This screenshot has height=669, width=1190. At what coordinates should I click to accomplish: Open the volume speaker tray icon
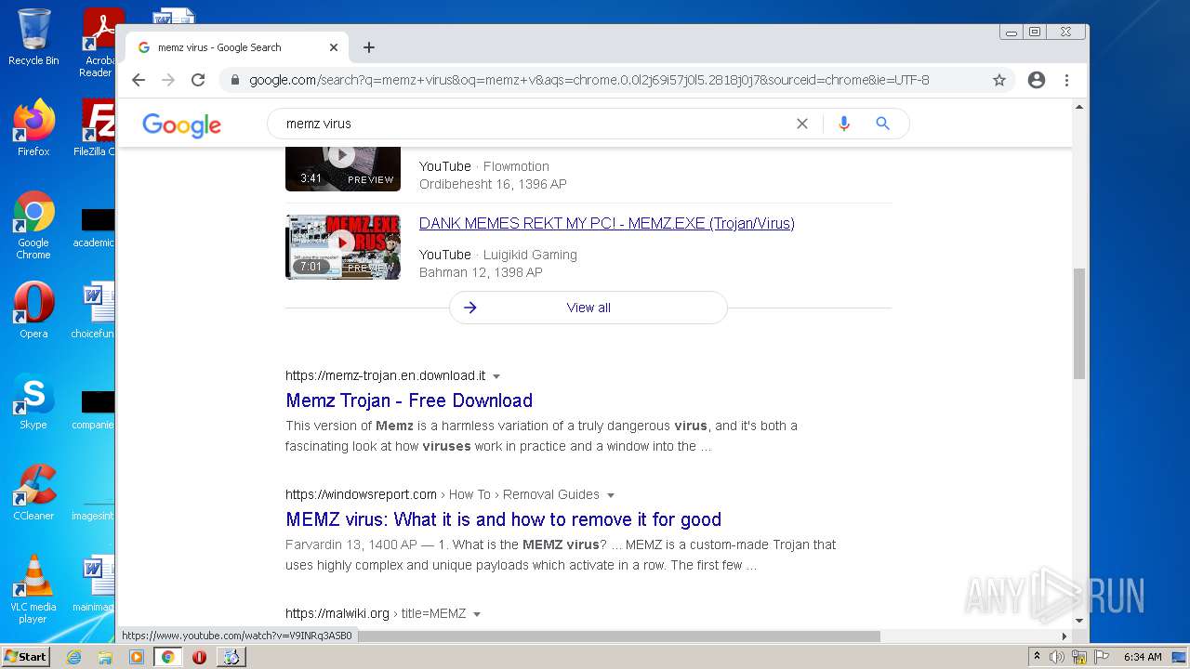pyautogui.click(x=1057, y=657)
